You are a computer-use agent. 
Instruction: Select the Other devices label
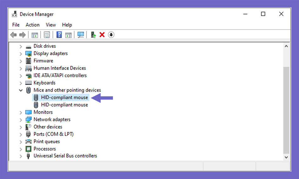click(x=48, y=127)
